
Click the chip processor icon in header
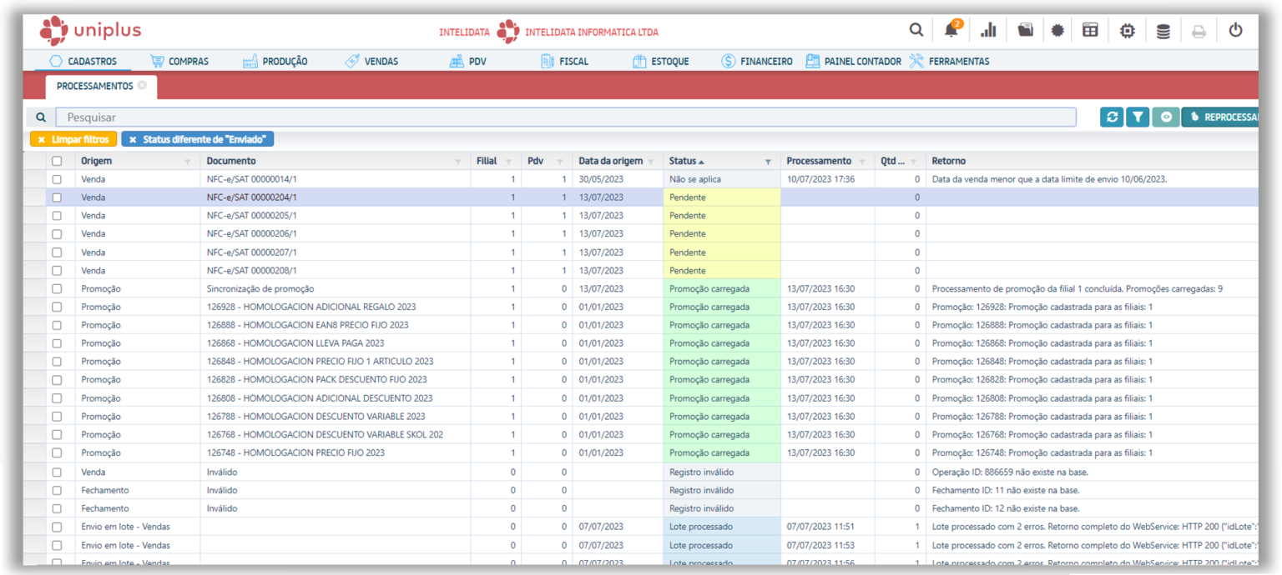click(1127, 31)
